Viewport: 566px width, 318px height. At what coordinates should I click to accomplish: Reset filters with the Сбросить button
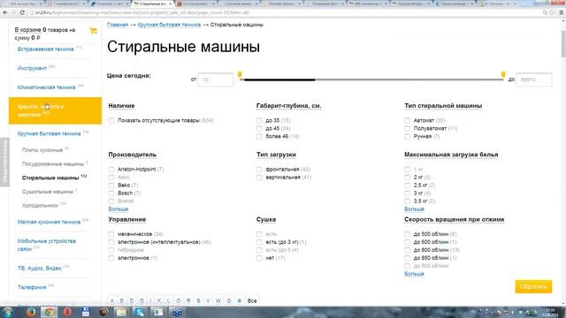tap(533, 286)
